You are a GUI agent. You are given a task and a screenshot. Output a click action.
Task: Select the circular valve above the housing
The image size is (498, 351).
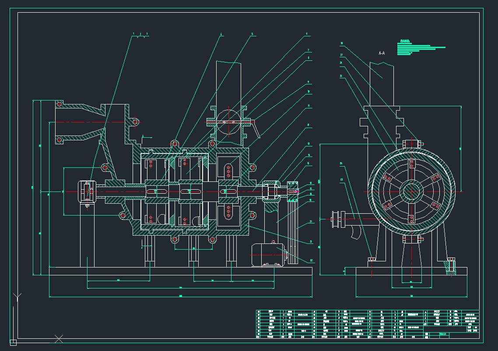[228, 121]
